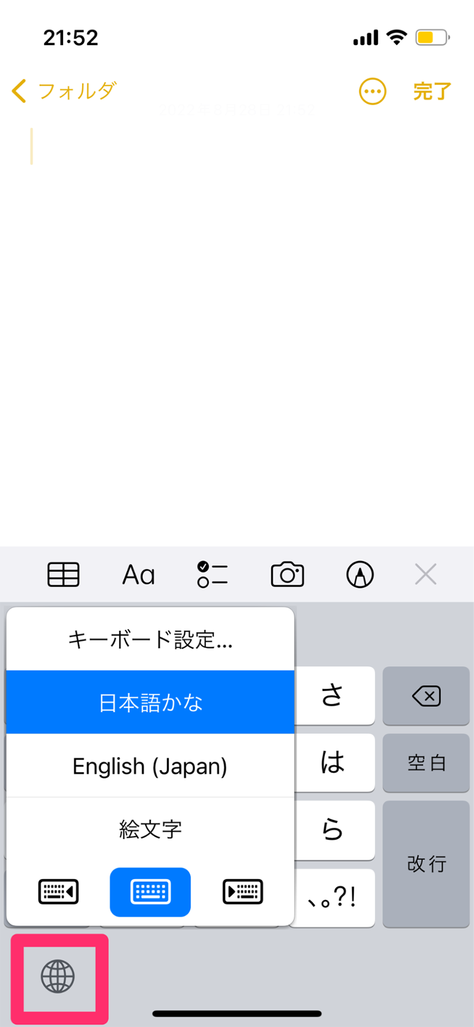
Task: Open the markup pen tool
Action: tap(360, 574)
